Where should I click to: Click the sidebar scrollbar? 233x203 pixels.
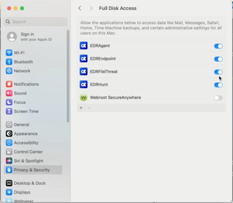click(x=68, y=76)
